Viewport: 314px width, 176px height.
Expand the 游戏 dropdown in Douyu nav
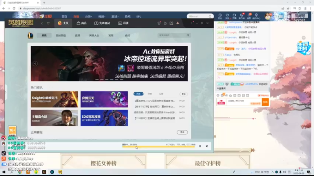(115, 16)
